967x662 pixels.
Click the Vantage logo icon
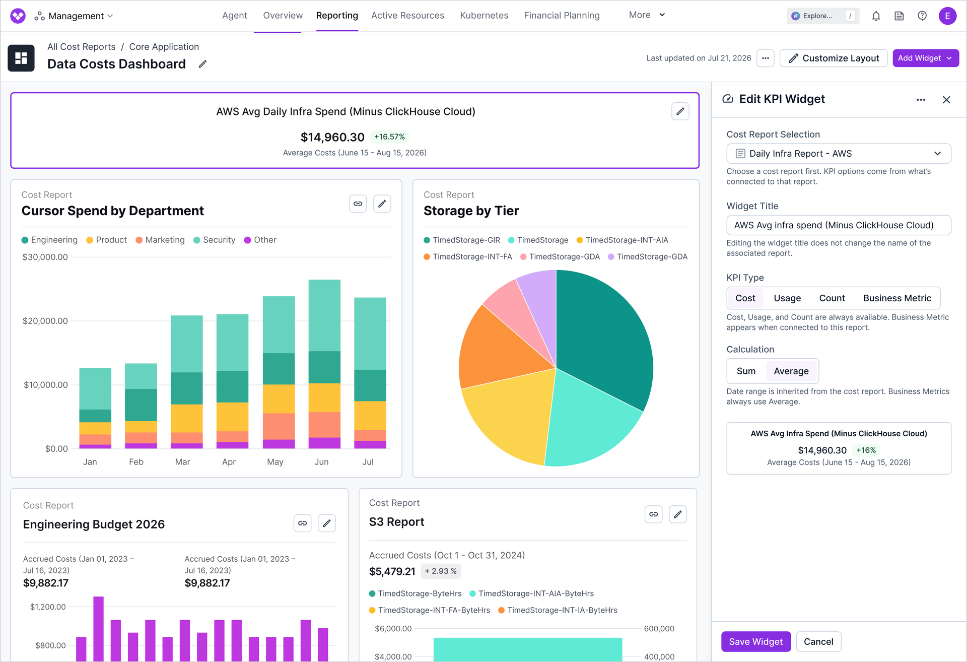(x=18, y=16)
